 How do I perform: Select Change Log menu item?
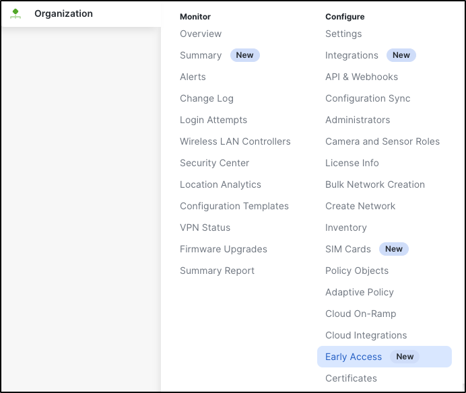(x=207, y=98)
